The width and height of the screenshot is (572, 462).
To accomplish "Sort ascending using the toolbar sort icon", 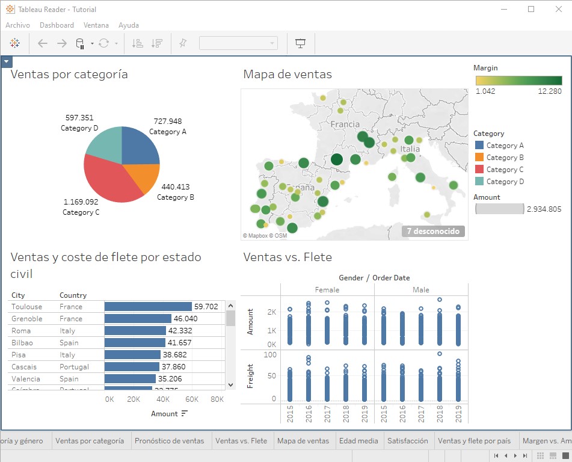I will tap(137, 43).
